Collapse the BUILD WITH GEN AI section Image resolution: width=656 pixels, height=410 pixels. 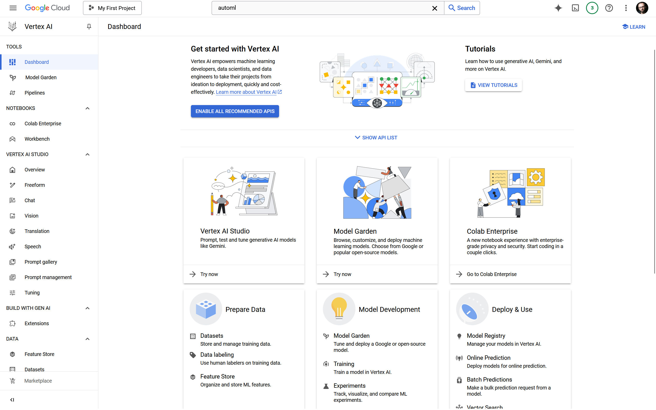click(x=87, y=308)
